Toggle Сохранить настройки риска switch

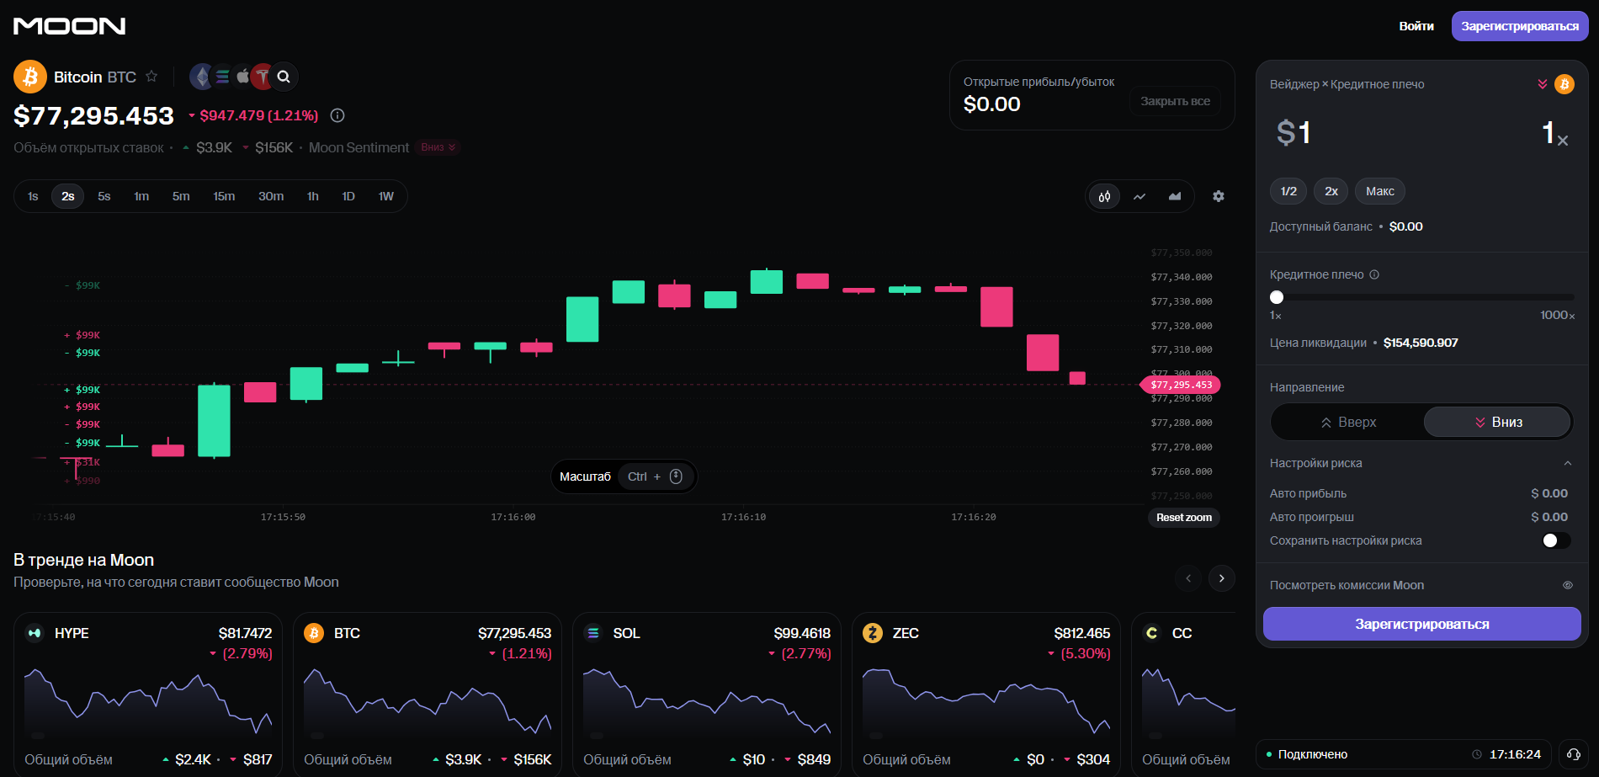click(x=1556, y=540)
